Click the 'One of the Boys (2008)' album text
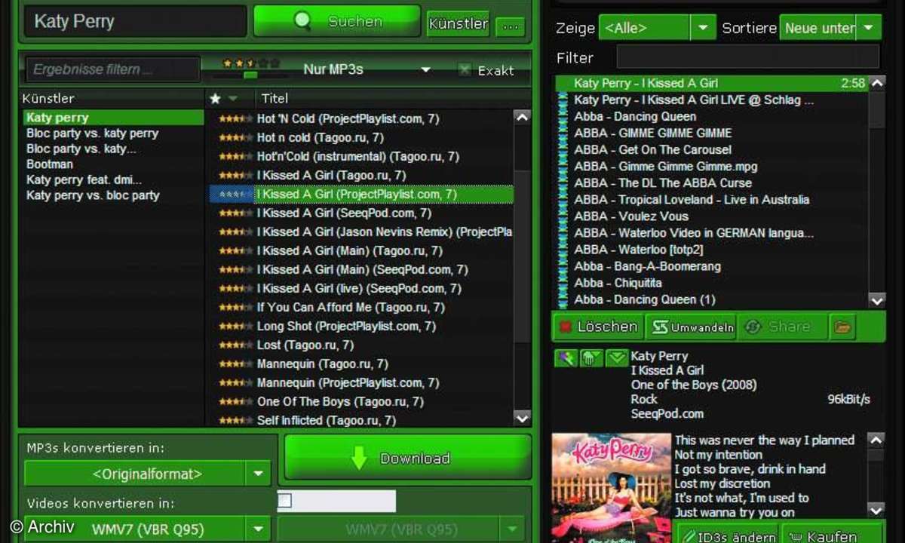Viewport: 905px width, 543px height. (693, 385)
